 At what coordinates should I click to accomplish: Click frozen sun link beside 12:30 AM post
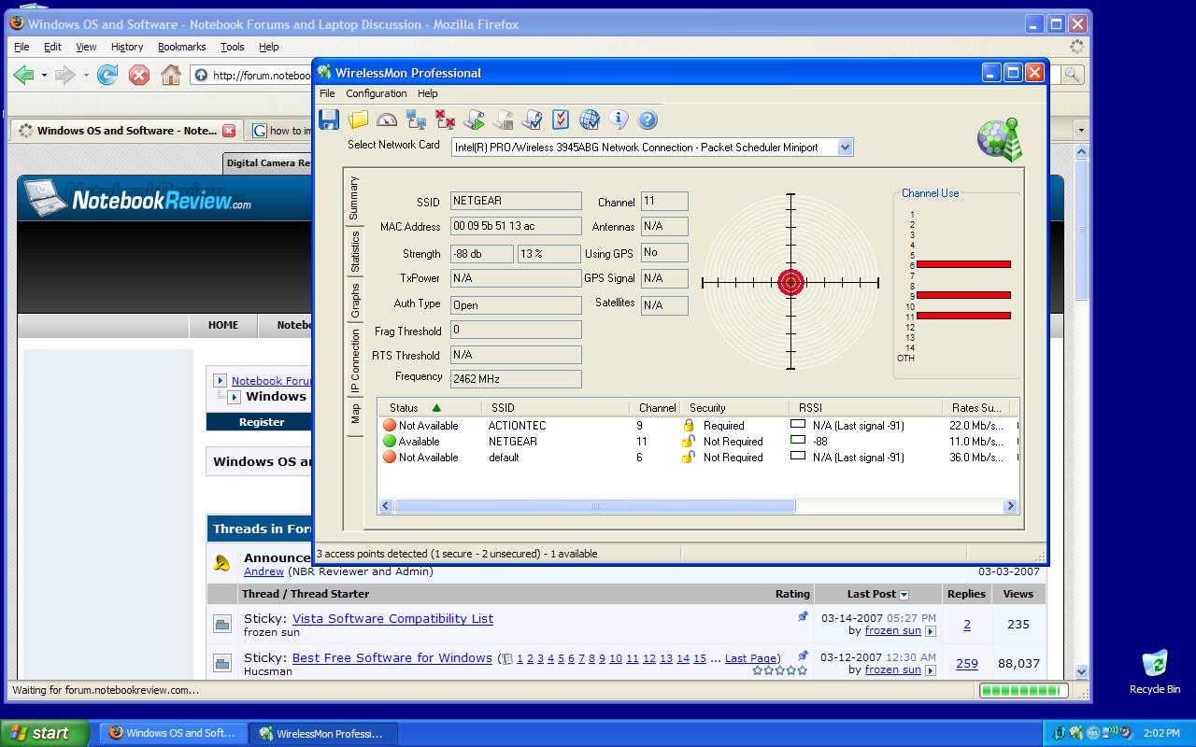point(893,669)
